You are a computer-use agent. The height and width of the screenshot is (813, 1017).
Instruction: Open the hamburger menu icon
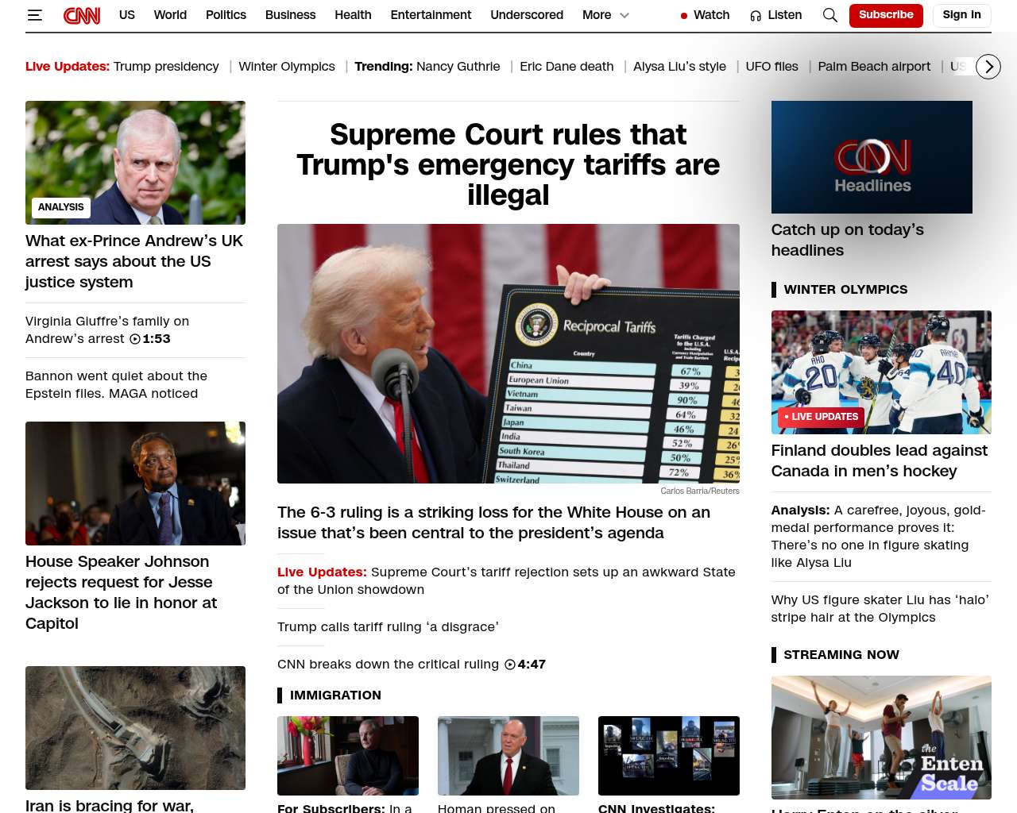click(x=34, y=15)
